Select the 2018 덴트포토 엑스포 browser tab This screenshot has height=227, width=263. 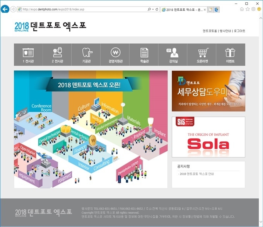(183, 10)
